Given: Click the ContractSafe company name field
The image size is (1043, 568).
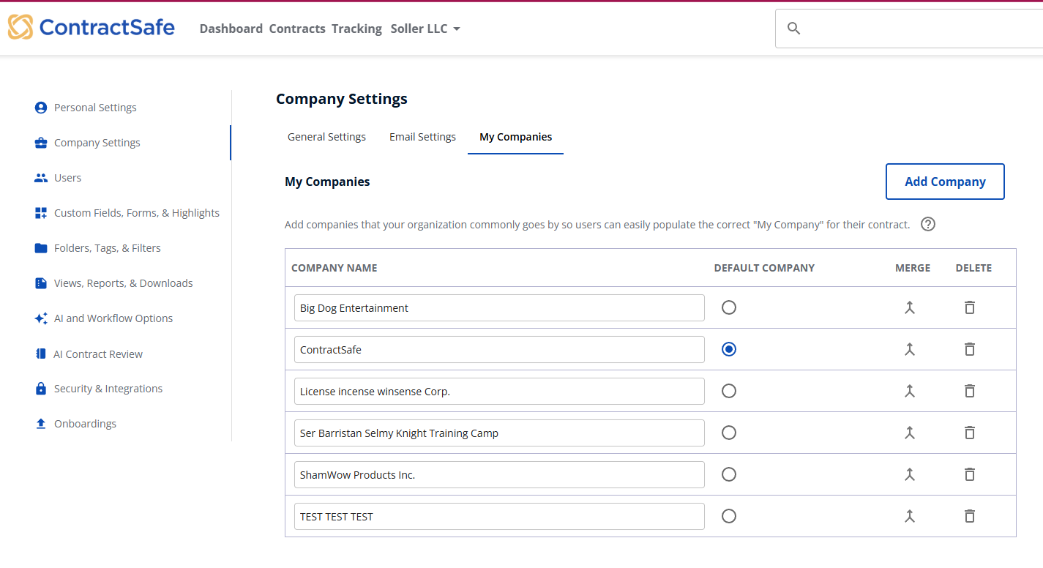Looking at the screenshot, I should click(x=498, y=350).
